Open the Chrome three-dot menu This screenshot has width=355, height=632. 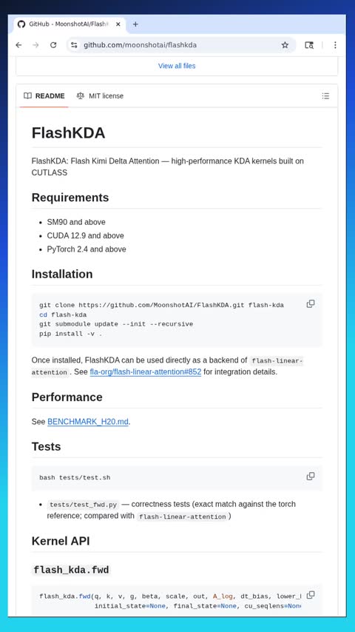tap(335, 45)
